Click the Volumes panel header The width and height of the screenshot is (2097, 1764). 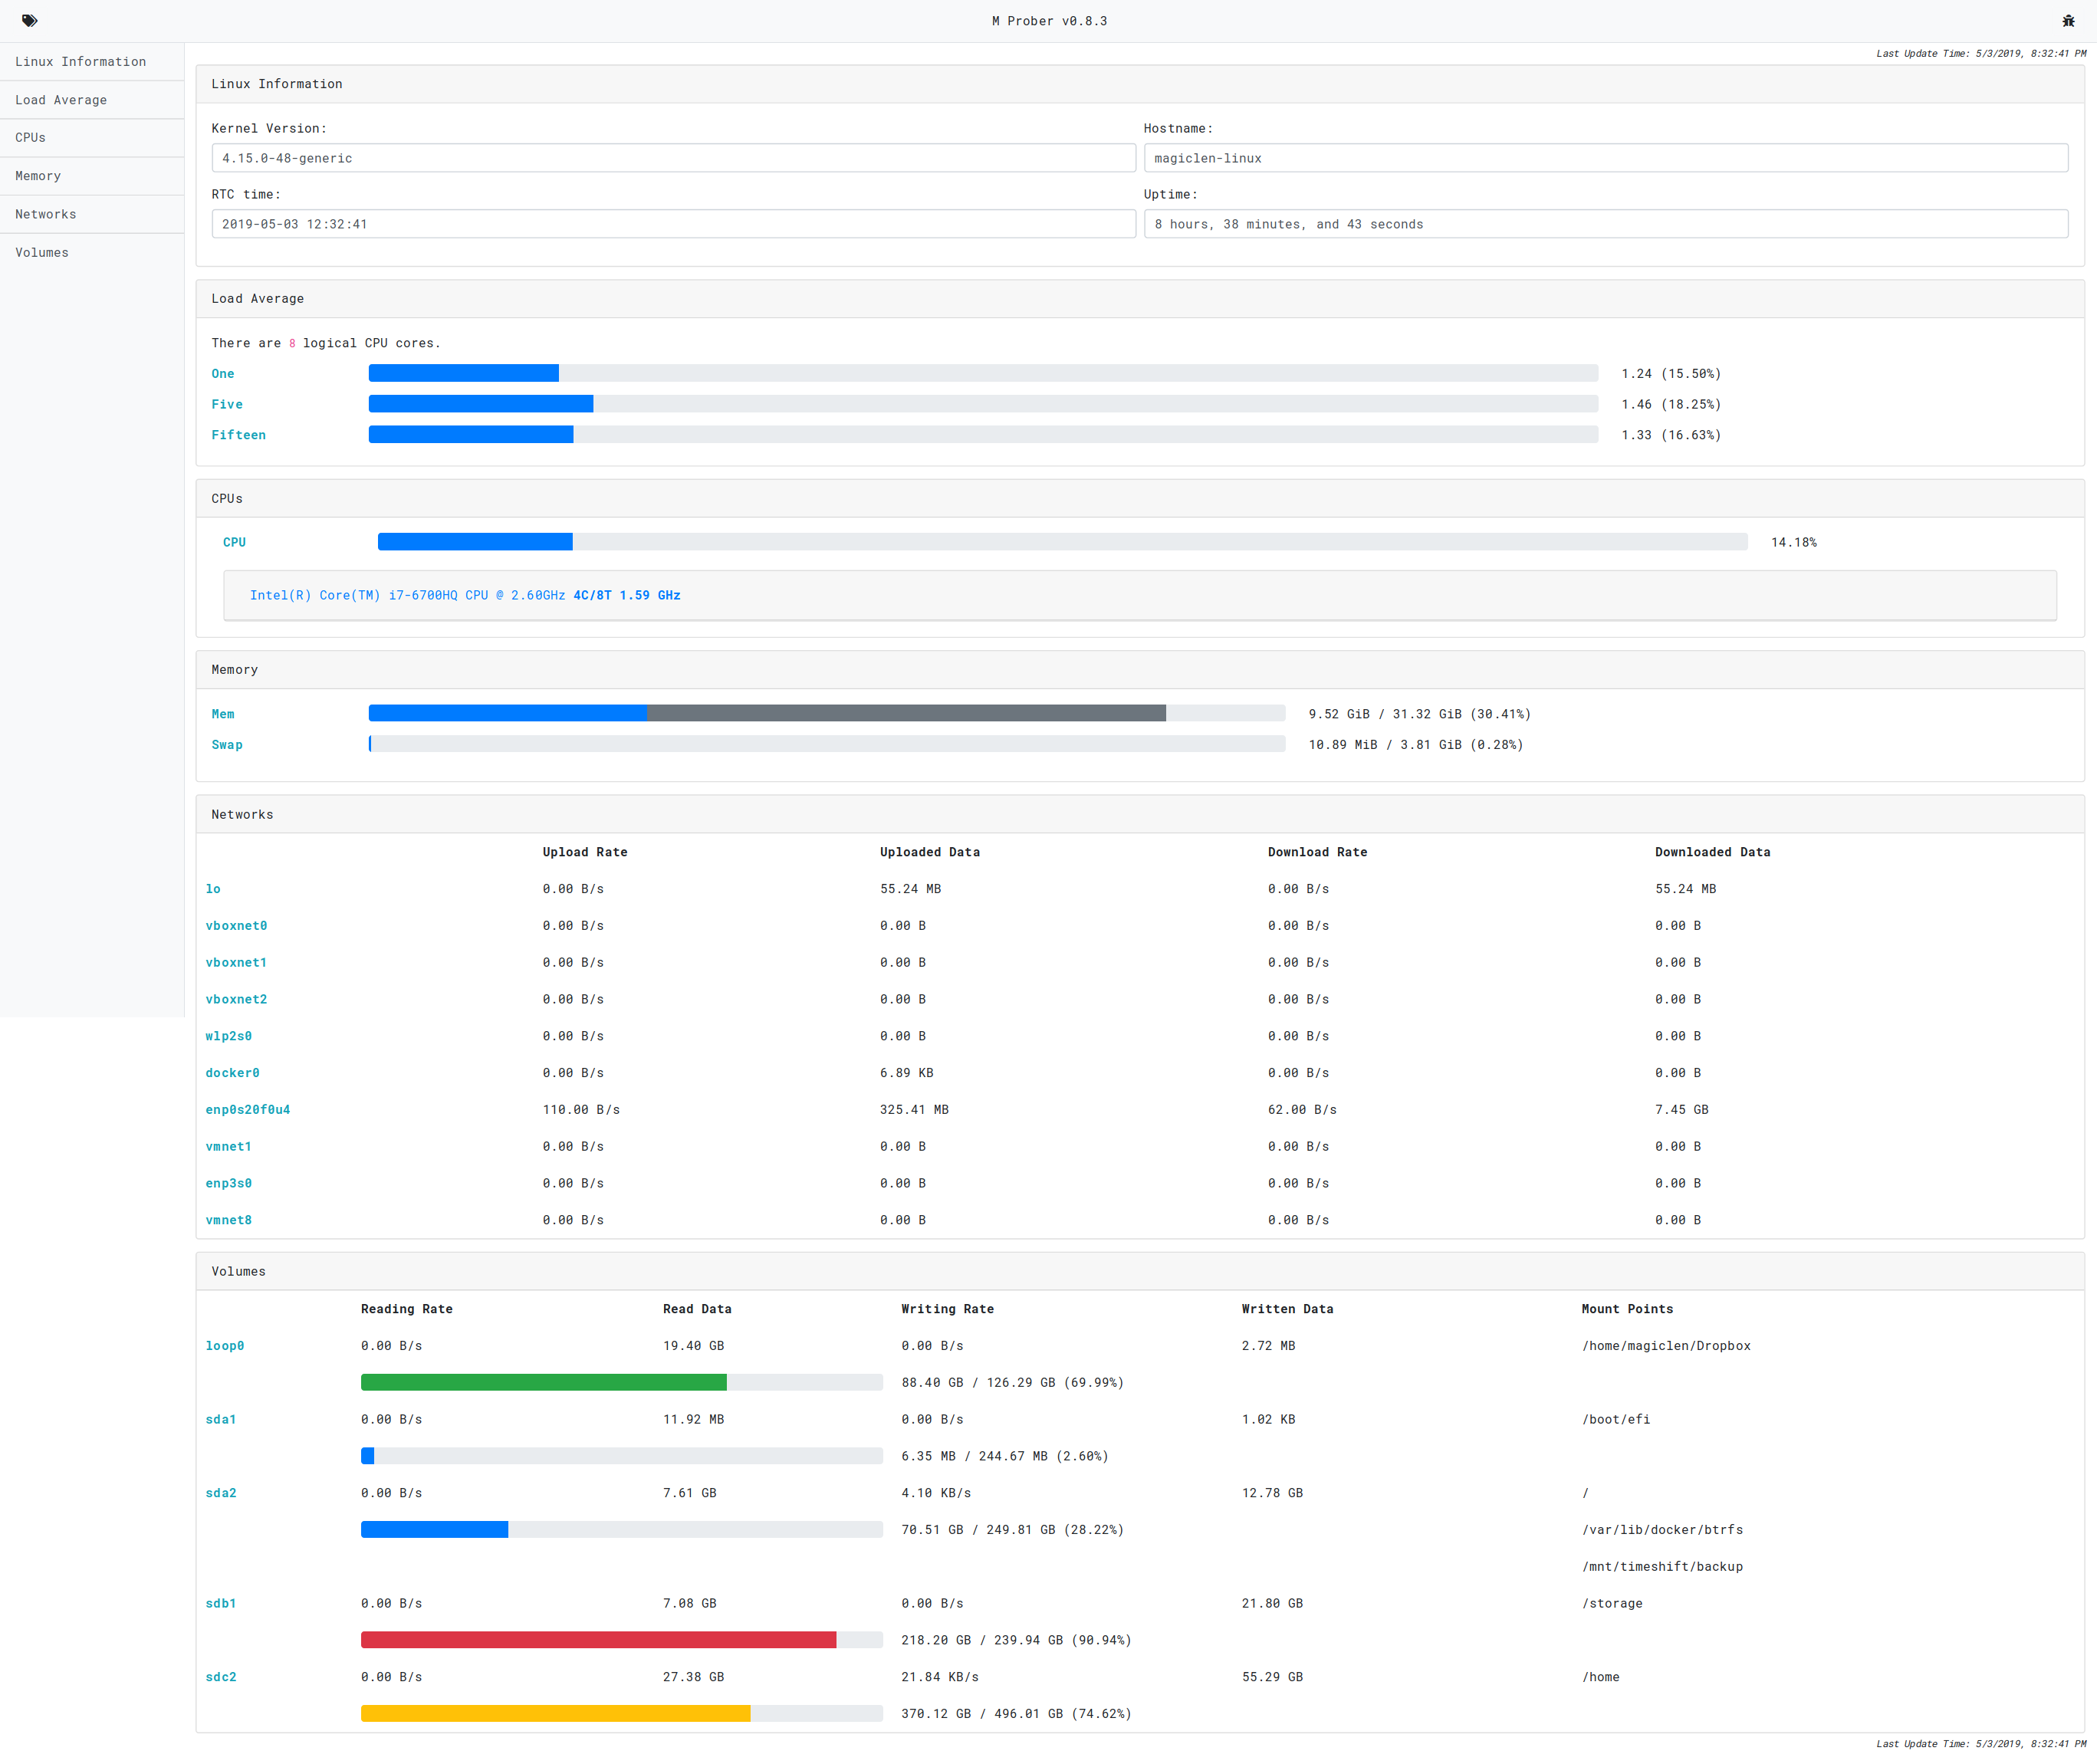tap(1140, 1272)
